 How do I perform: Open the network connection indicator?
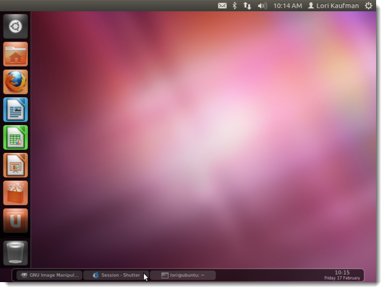coord(247,6)
